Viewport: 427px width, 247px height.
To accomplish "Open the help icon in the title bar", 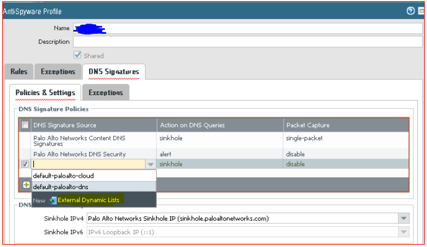I will 411,11.
